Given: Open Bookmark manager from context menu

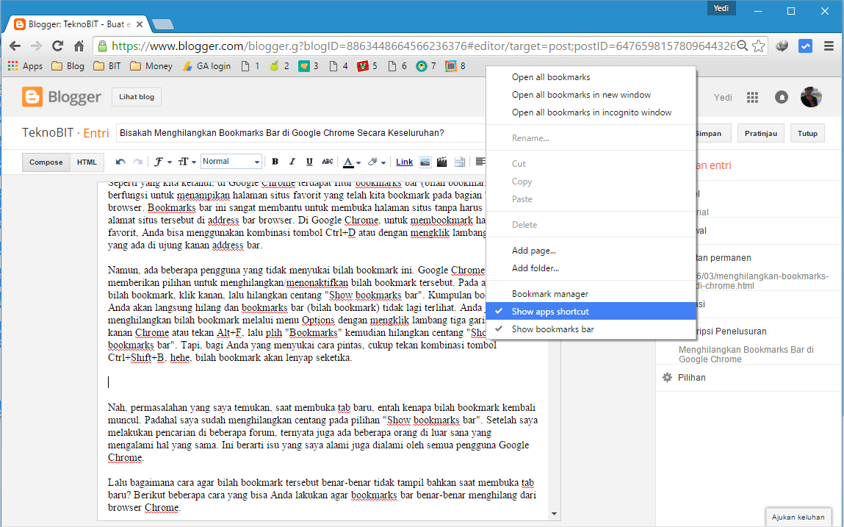Looking at the screenshot, I should pyautogui.click(x=591, y=294).
